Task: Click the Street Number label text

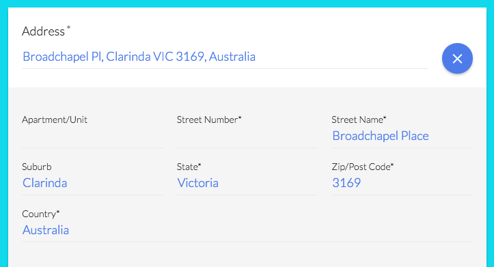Action: [x=207, y=120]
